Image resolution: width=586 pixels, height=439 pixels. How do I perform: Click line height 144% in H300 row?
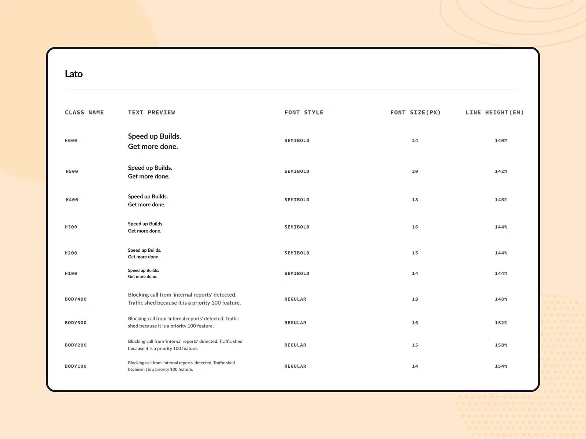[x=501, y=227]
